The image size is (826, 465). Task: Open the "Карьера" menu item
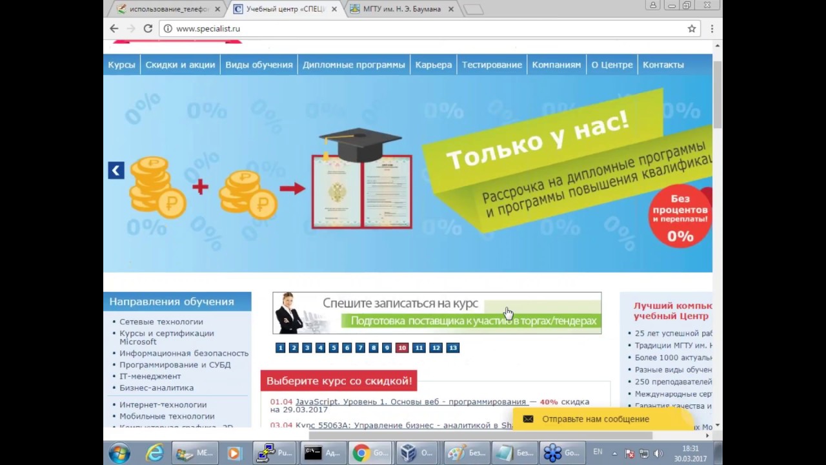pos(434,65)
